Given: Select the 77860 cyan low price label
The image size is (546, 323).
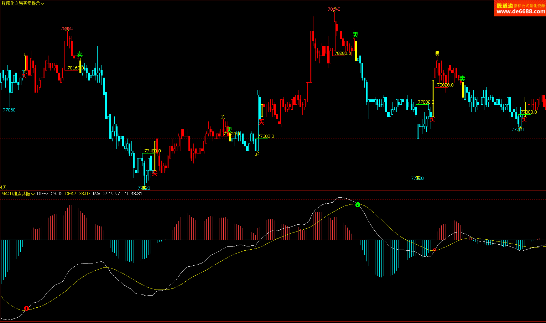Looking at the screenshot, I should click(x=9, y=110).
